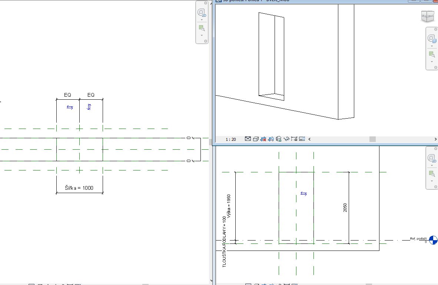438x285 pixels.
Task: Activate zoom region tool in elevation view
Action: point(432,173)
